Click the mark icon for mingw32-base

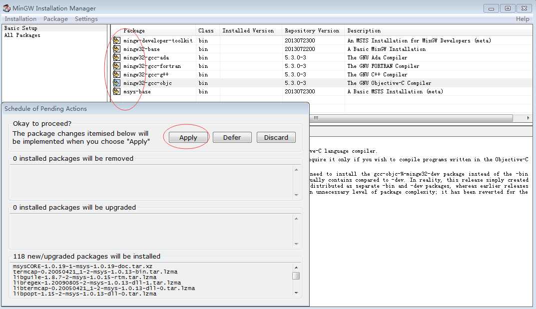pos(116,49)
